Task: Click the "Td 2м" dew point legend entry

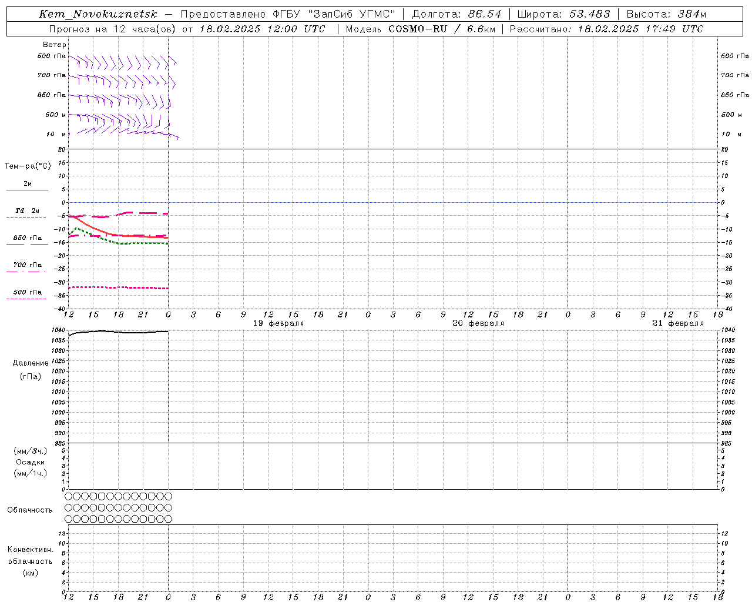Action: click(x=28, y=210)
